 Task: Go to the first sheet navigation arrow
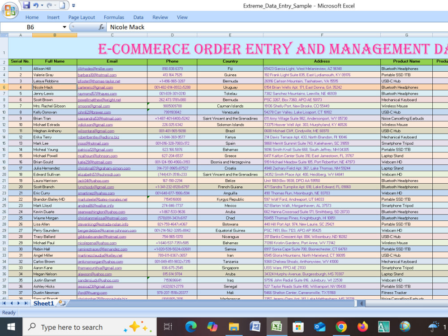click(x=4, y=303)
